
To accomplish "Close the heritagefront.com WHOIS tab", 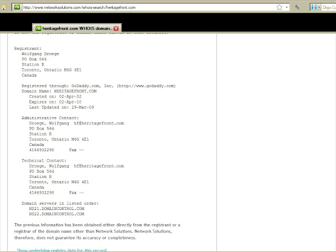I will point(116,28).
